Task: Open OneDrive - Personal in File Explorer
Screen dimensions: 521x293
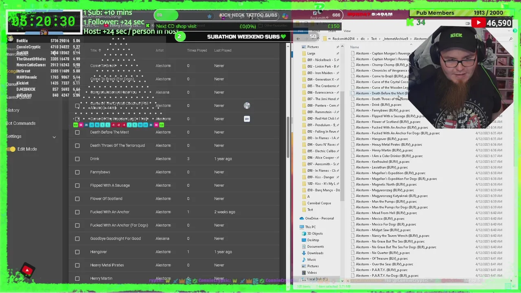Action: 320,219
